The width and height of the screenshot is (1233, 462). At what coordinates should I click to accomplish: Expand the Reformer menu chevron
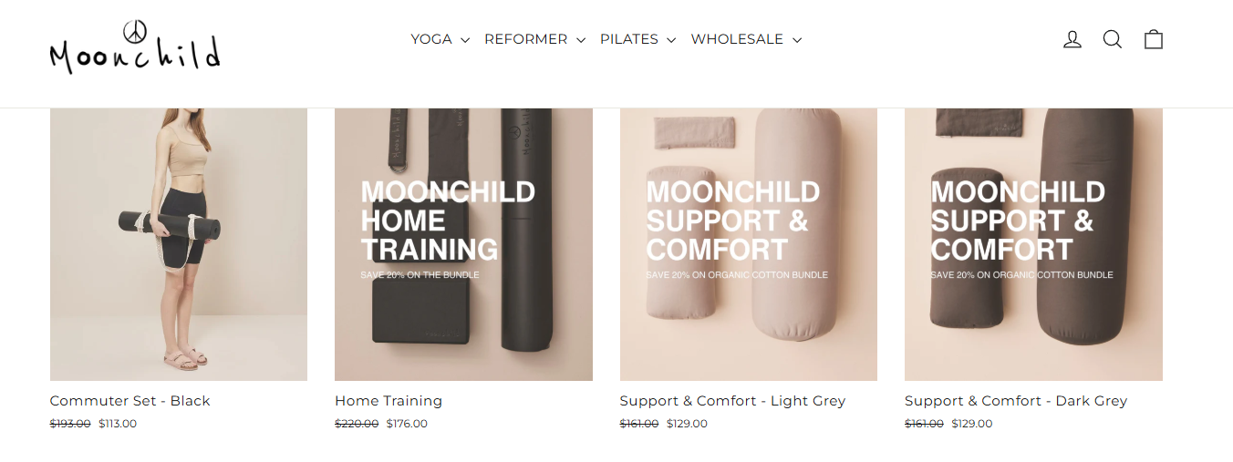tap(580, 40)
